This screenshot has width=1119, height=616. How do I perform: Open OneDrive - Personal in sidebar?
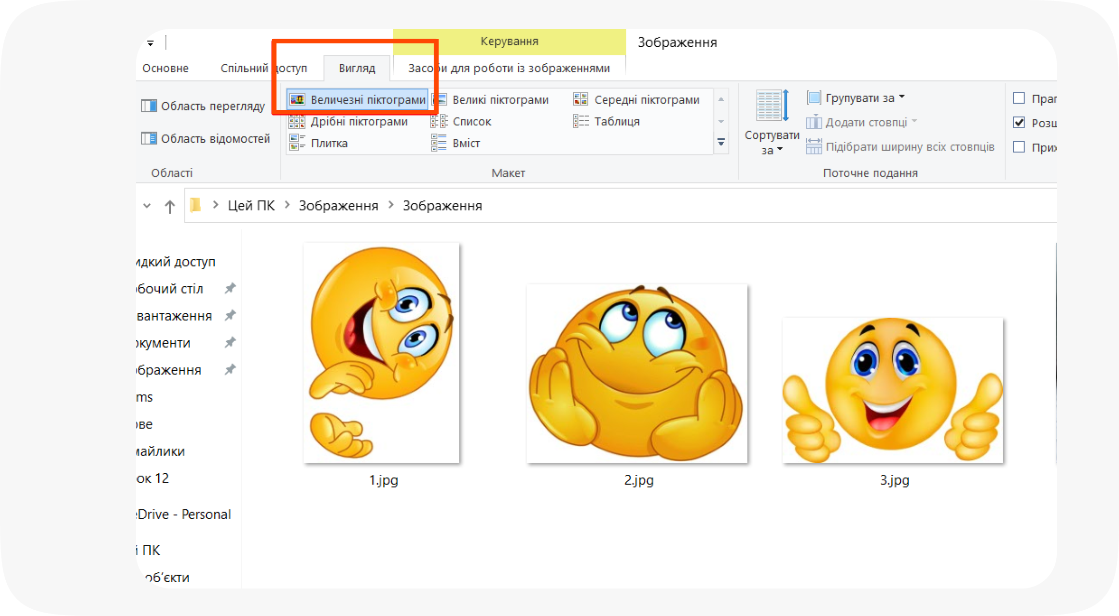point(184,514)
